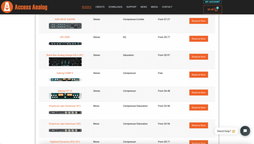Select the 'Saturation' type text

128,55
